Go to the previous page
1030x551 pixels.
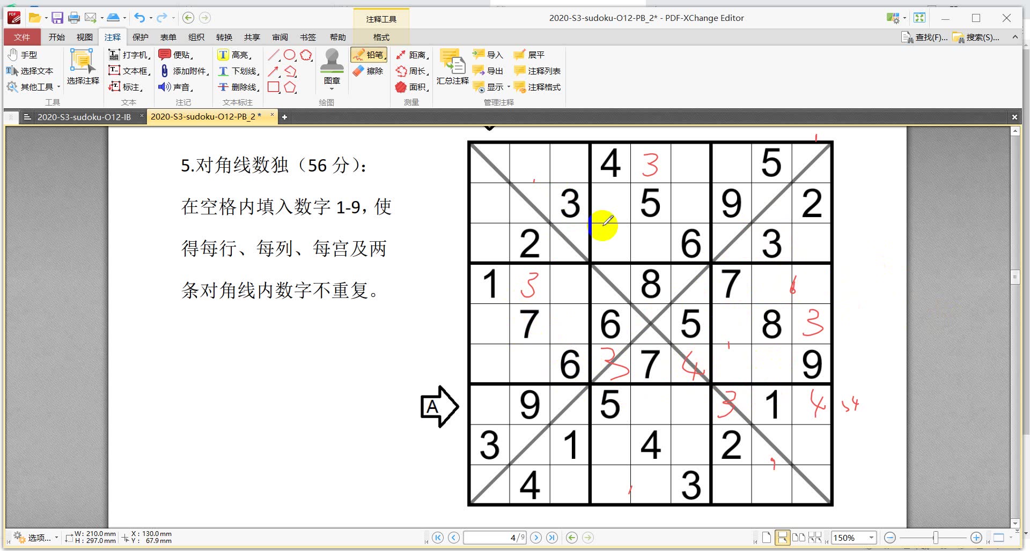tap(454, 538)
